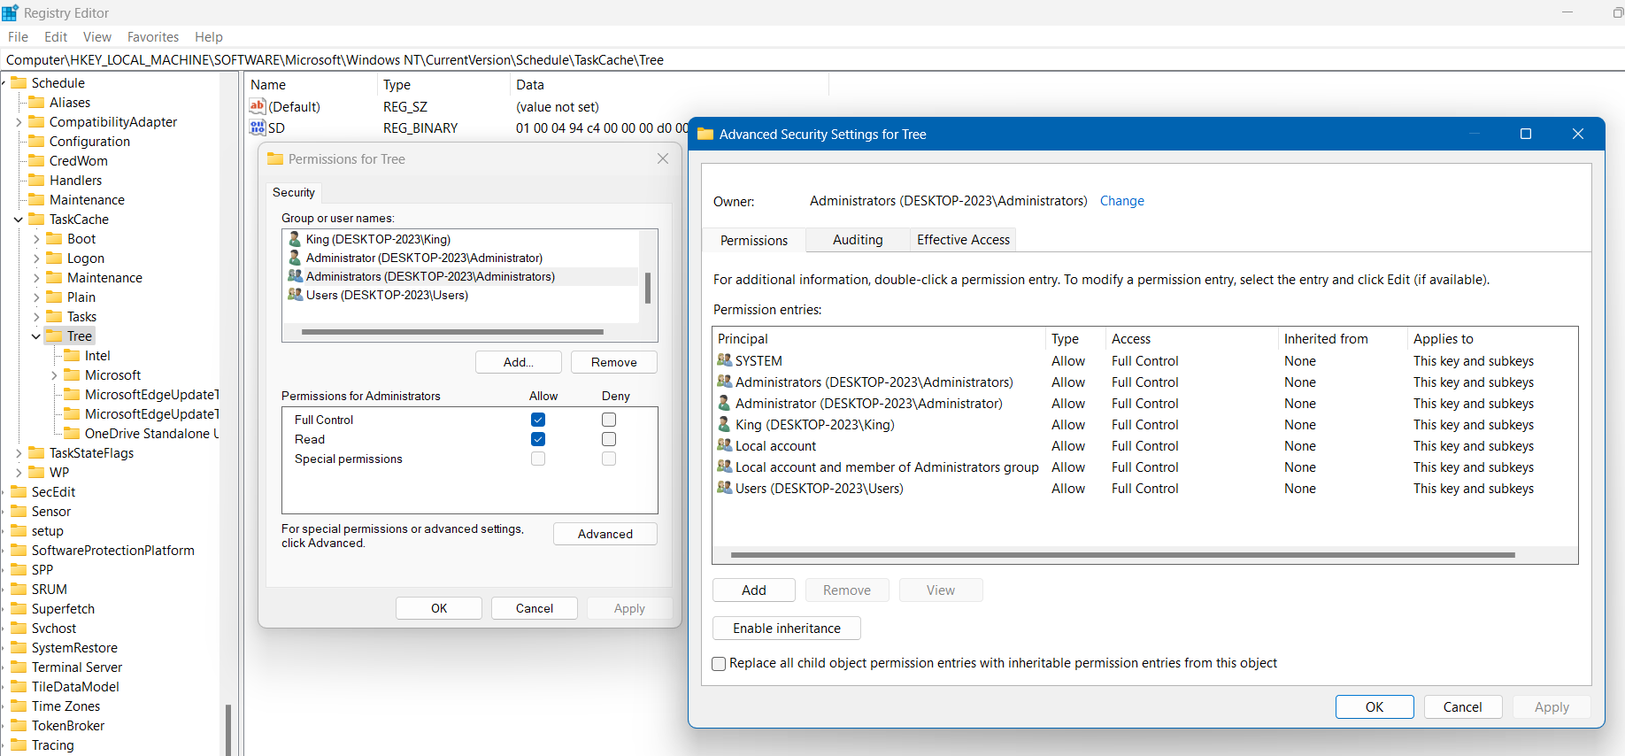Switch to the Effective Access tab
This screenshot has height=756, width=1625.
[x=963, y=240]
